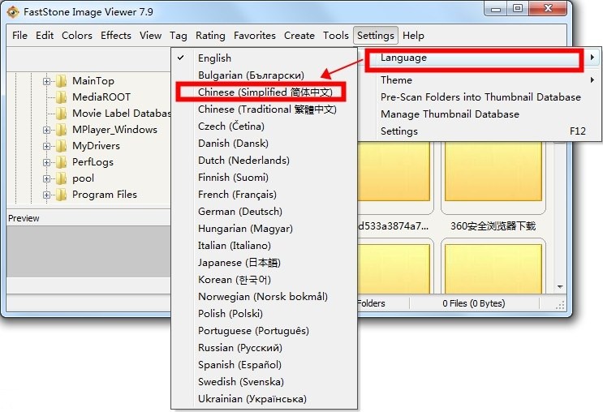Expand the Program Files tree node
603x412 pixels.
click(x=46, y=195)
